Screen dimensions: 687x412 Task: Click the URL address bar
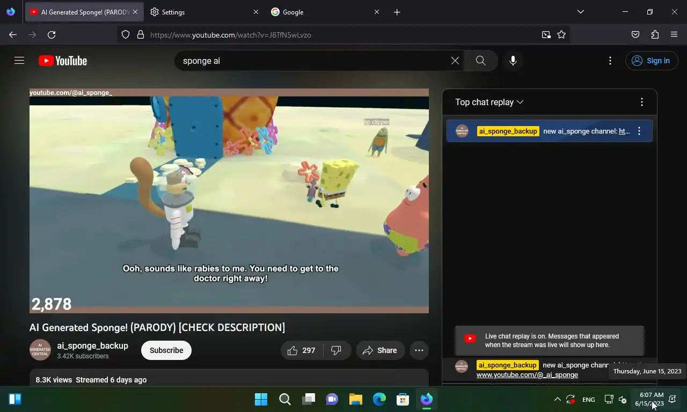pyautogui.click(x=343, y=35)
